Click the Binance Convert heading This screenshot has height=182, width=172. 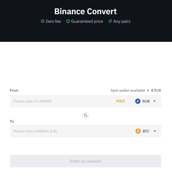[x=85, y=11]
